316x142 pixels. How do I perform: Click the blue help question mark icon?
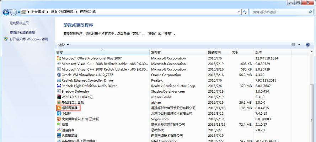[308, 45]
